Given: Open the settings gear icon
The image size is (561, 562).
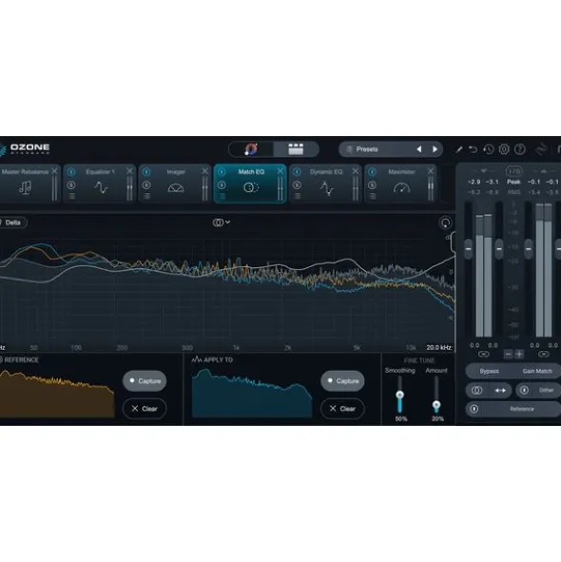Looking at the screenshot, I should [504, 149].
